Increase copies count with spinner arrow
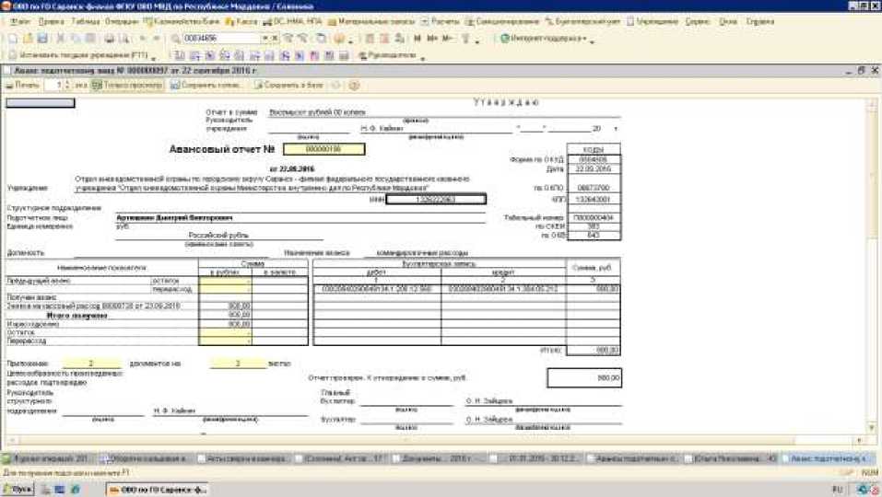 (x=66, y=83)
